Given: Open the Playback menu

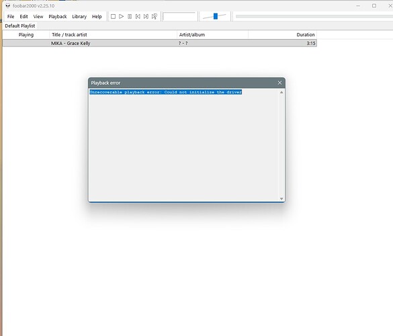Looking at the screenshot, I should (58, 17).
